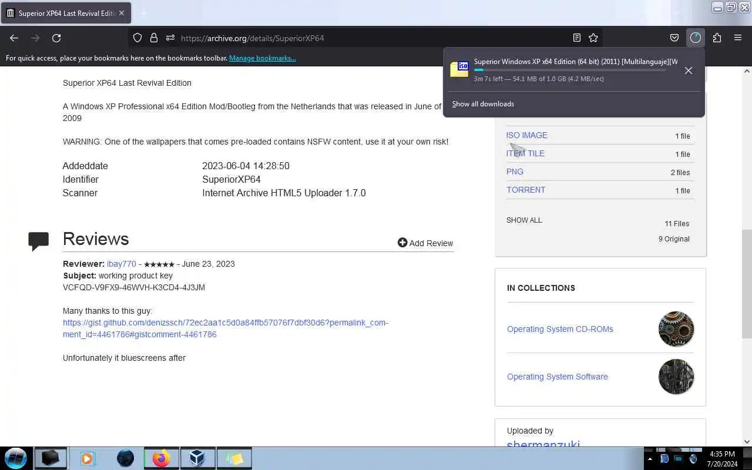This screenshot has width=752, height=470.
Task: Open Manage bookmarks link
Action: click(x=263, y=58)
